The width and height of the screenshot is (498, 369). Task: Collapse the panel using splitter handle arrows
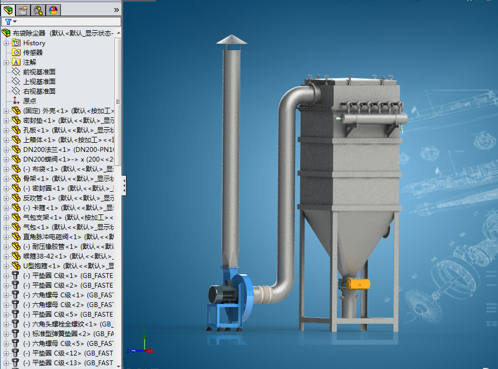point(124,185)
